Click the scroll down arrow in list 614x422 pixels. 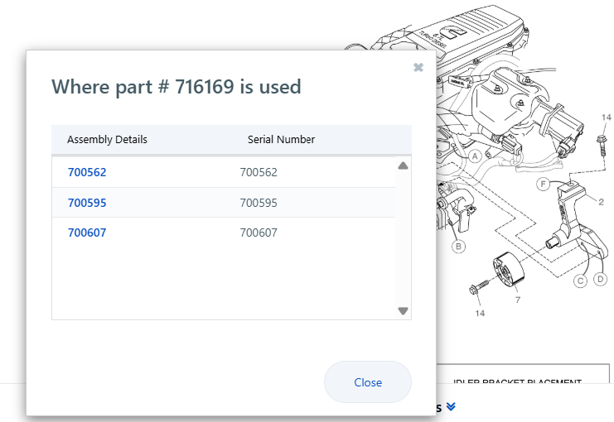(x=403, y=311)
